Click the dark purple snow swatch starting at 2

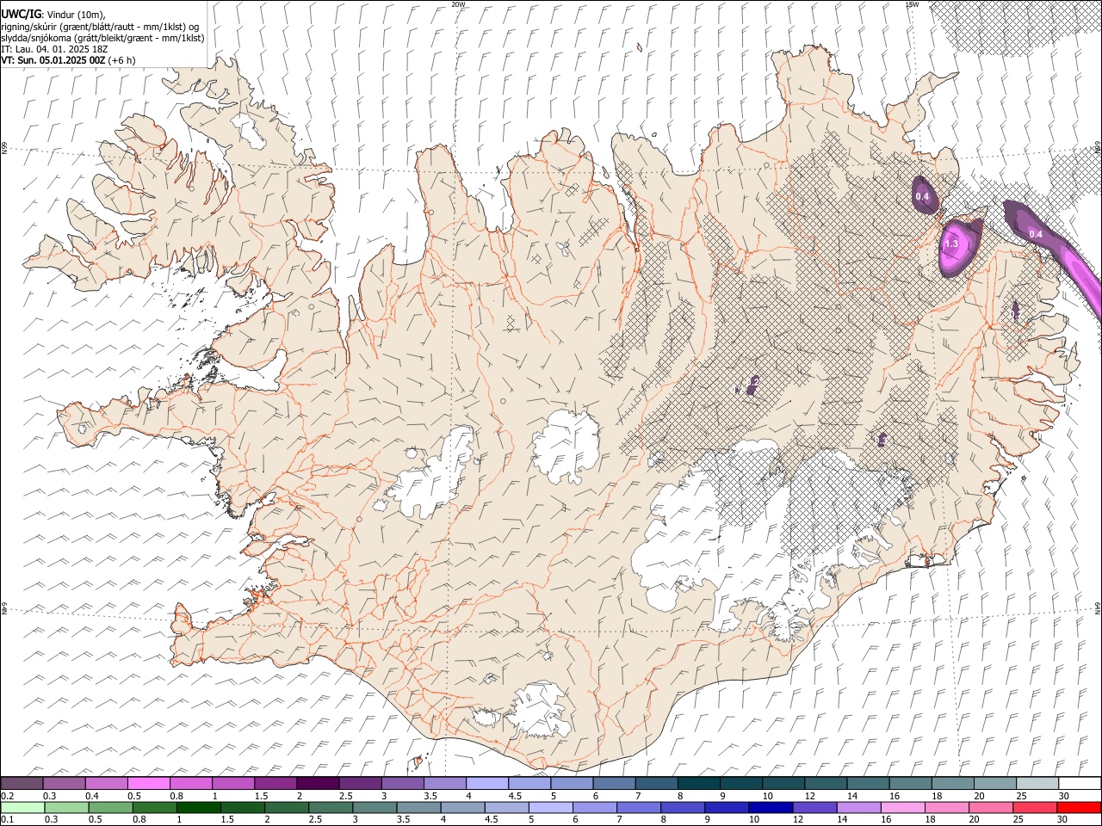(318, 784)
